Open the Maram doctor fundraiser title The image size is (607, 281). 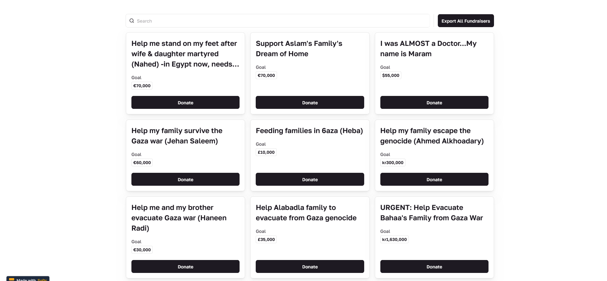click(428, 48)
